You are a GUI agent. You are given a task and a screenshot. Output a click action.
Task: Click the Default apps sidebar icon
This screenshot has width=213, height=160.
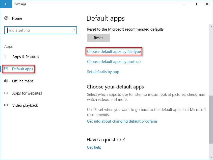tap(7, 69)
